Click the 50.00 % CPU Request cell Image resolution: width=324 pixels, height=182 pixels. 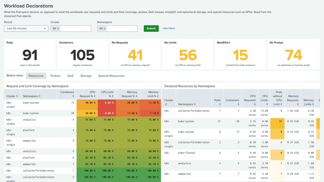click(x=87, y=113)
